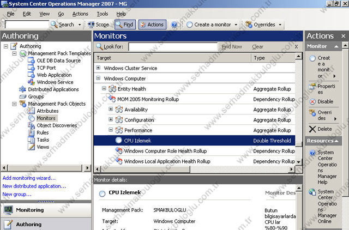This screenshot has width=349, height=230.
Task: Select the Tasks icon in tree
Action: point(32,140)
